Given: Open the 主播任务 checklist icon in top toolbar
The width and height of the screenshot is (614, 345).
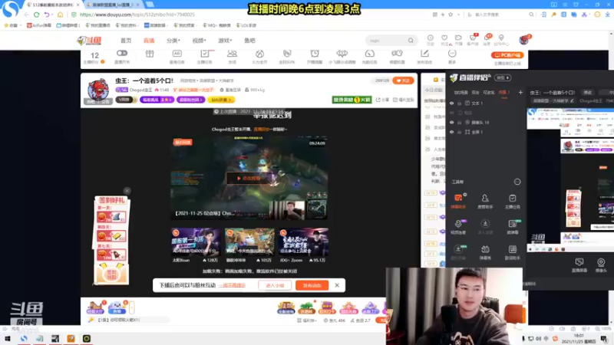Looking at the screenshot, I should tap(204, 54).
